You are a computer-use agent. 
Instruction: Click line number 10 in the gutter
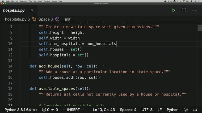pyautogui.click(x=10, y=44)
